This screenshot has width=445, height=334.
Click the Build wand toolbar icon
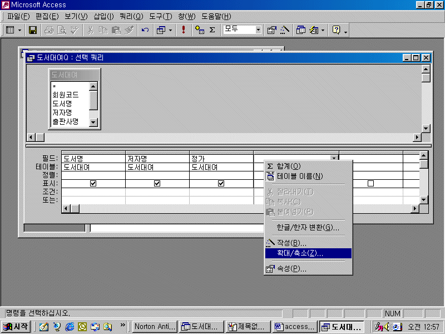click(x=284, y=30)
